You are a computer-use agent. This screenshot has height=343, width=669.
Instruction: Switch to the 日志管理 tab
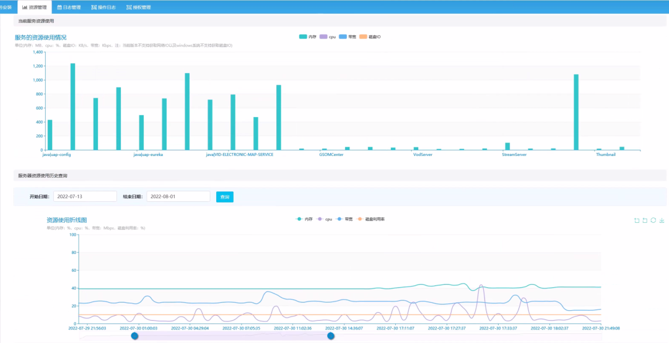pos(69,7)
